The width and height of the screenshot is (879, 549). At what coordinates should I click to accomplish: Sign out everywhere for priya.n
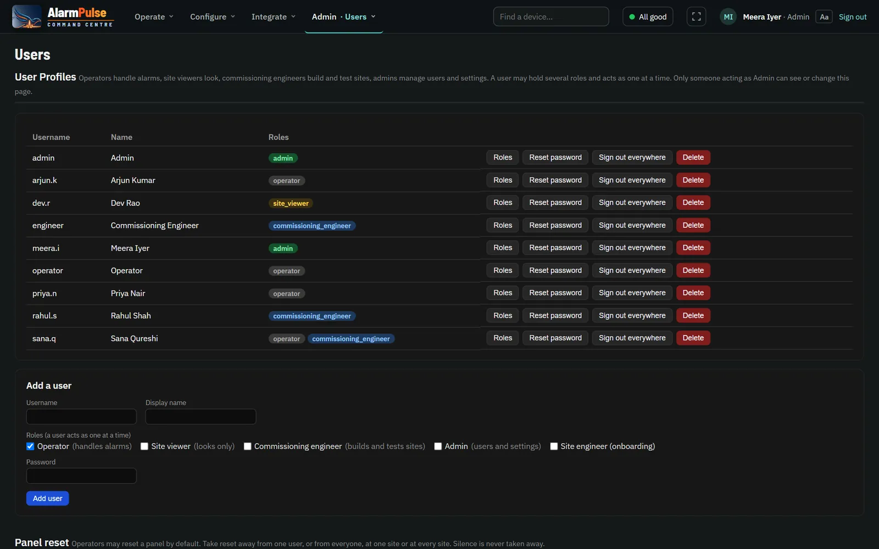(632, 293)
